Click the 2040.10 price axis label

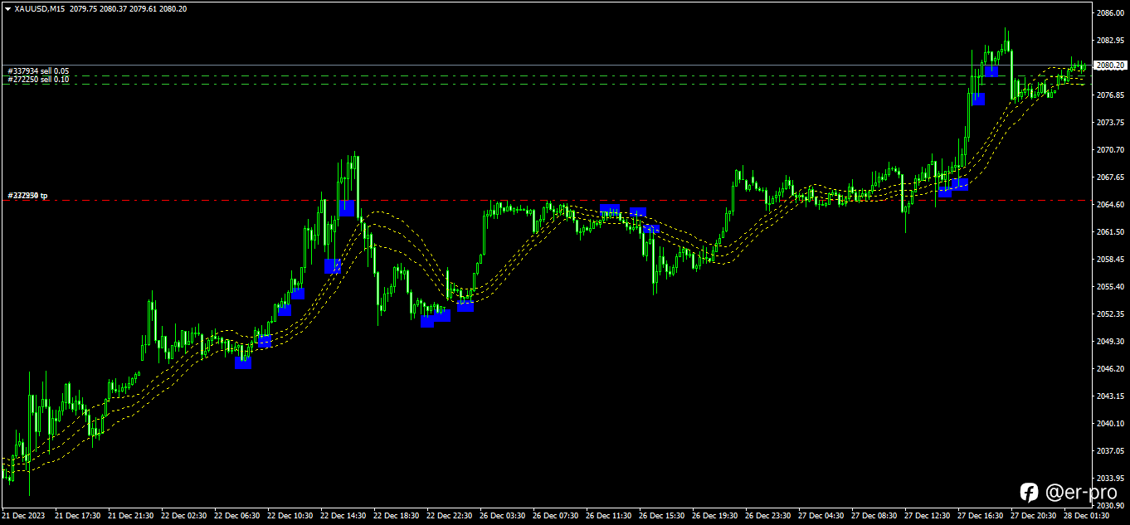(x=1109, y=423)
